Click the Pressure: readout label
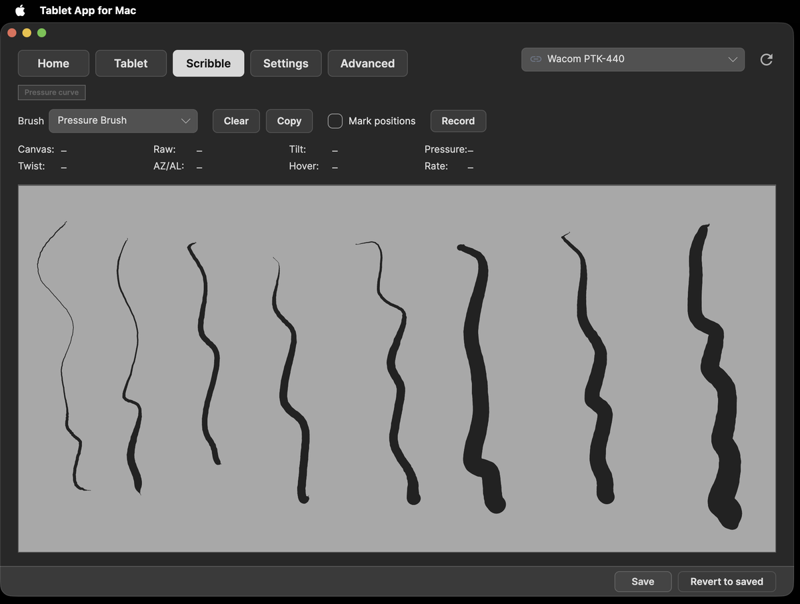Image resolution: width=800 pixels, height=604 pixels. [445, 149]
